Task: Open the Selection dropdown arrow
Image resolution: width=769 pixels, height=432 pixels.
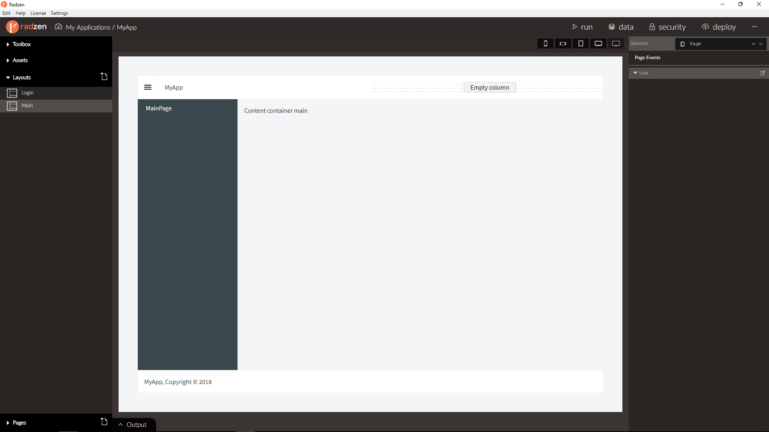Action: [x=761, y=44]
